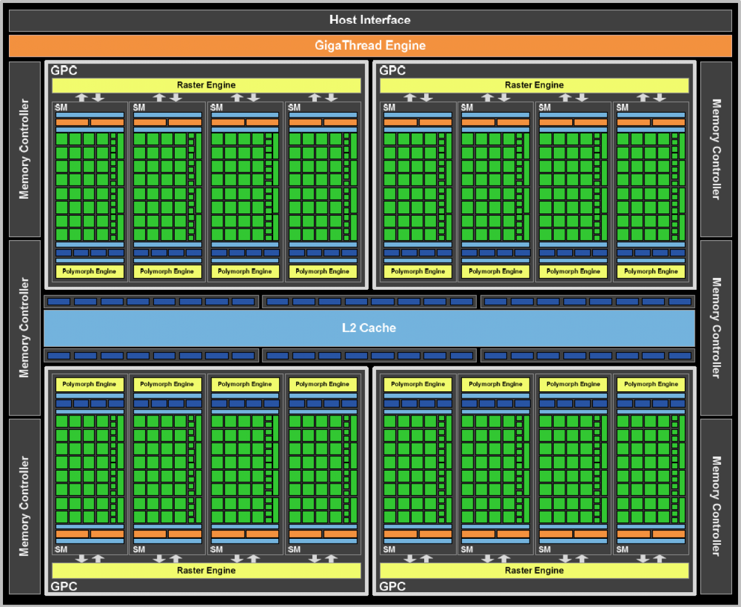Select the orange GigaThread Engine bar
This screenshot has width=741, height=607.
coord(370,46)
